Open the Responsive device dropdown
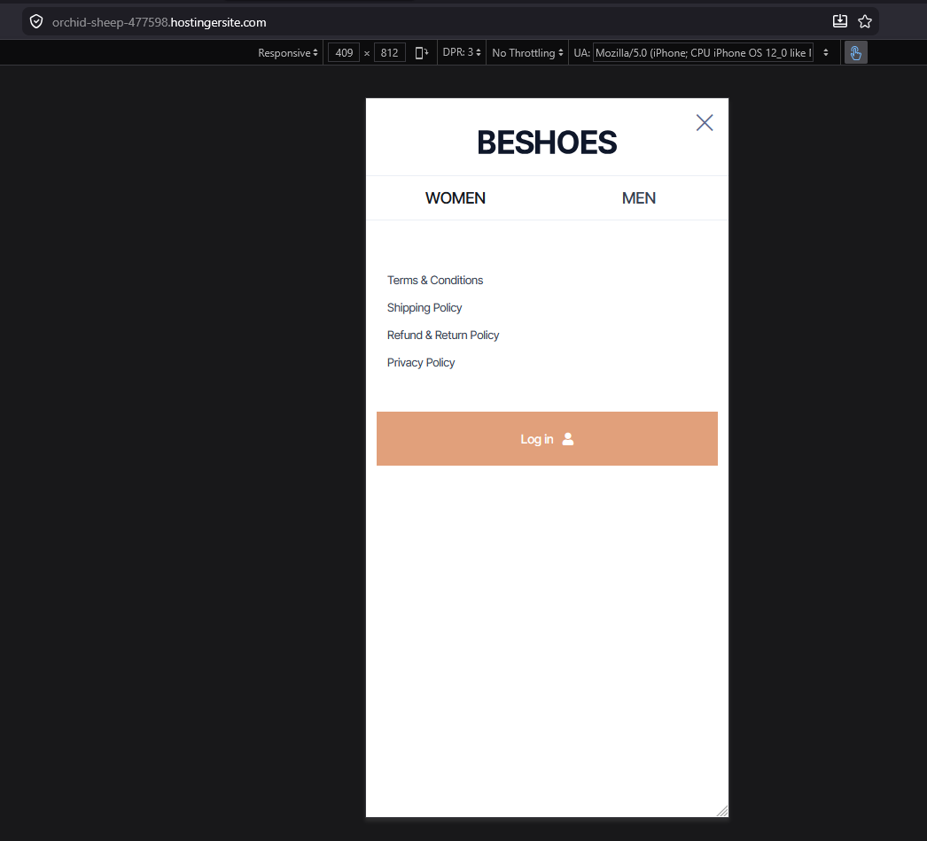Viewport: 927px width, 841px height. [x=288, y=53]
